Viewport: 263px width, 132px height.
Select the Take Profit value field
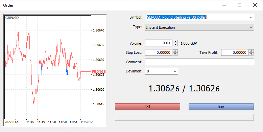[x=235, y=52]
